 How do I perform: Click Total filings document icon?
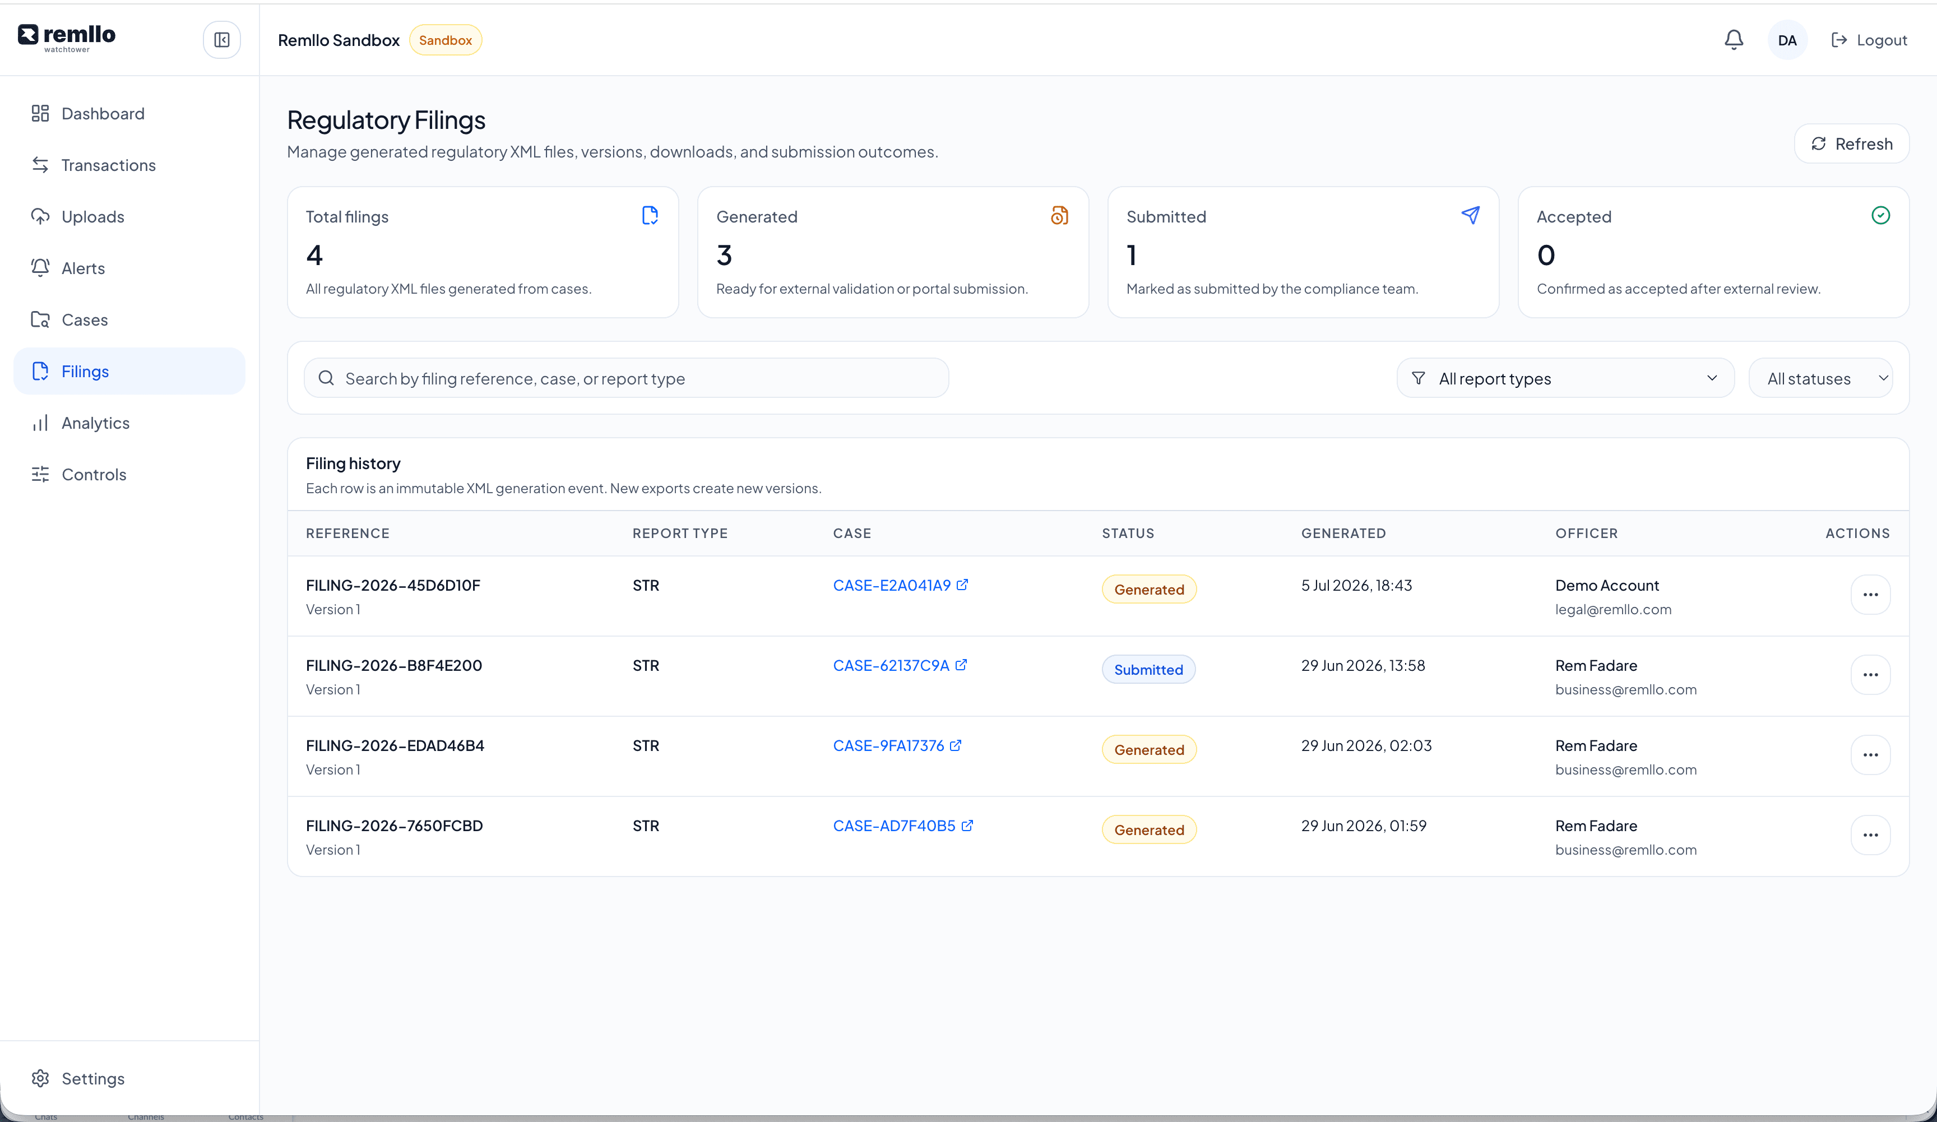click(650, 215)
